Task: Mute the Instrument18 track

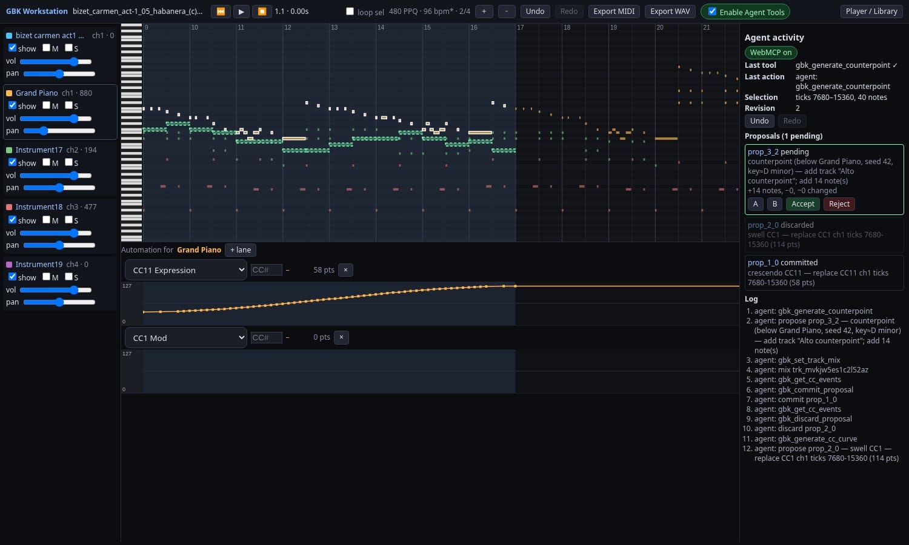Action: point(46,220)
